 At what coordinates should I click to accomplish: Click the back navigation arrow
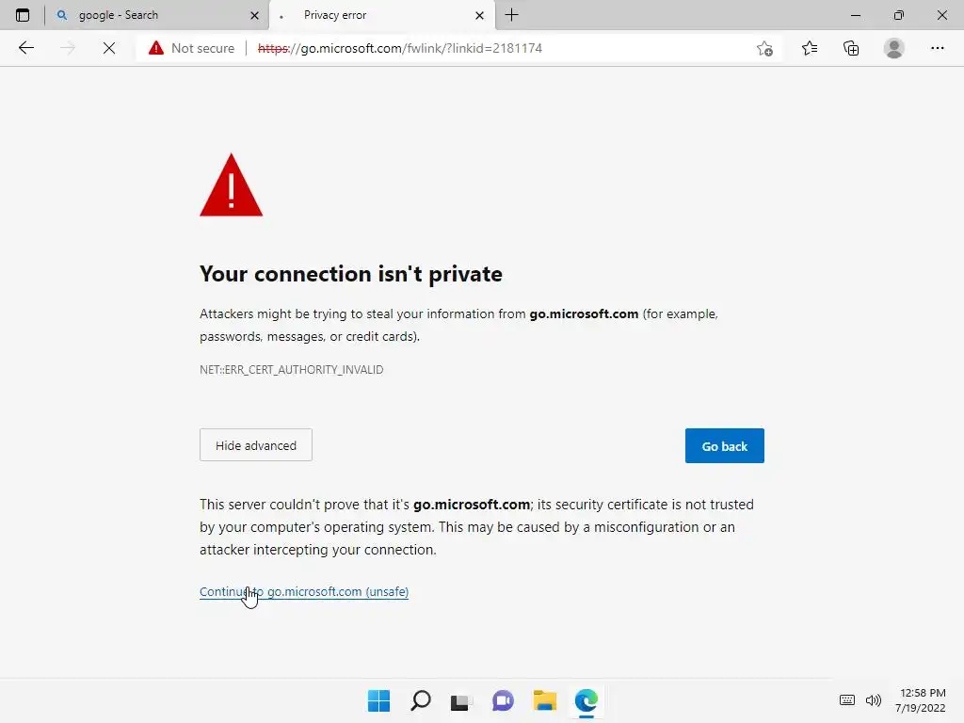[26, 48]
